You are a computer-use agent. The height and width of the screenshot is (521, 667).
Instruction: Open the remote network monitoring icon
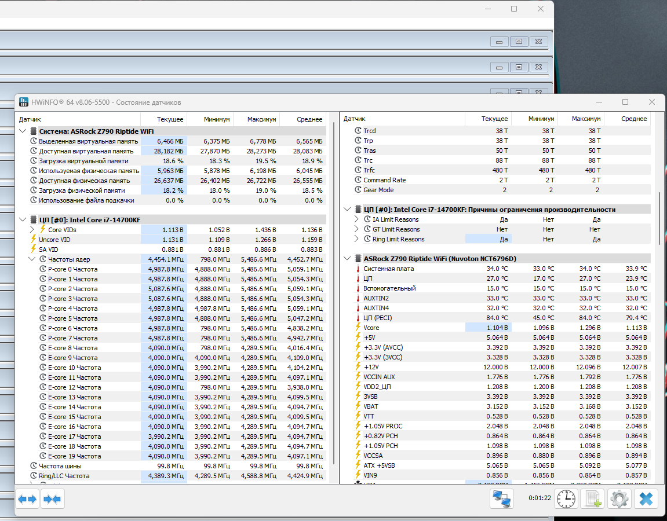[x=501, y=498]
